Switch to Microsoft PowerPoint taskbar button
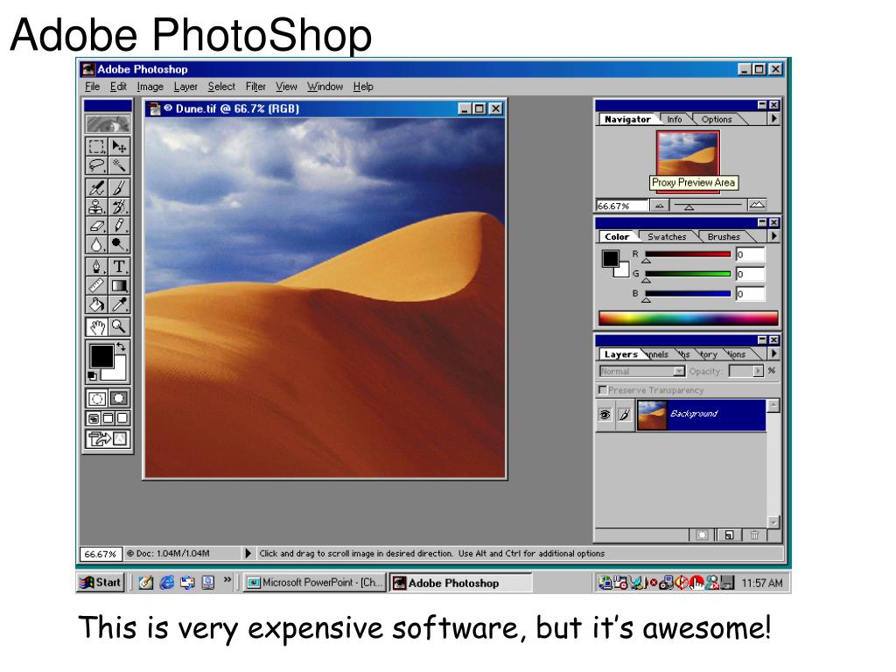This screenshot has height=672, width=896. 314,582
